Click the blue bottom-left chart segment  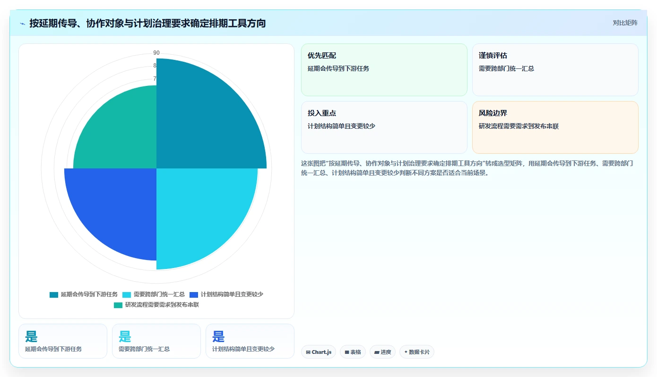(118, 208)
